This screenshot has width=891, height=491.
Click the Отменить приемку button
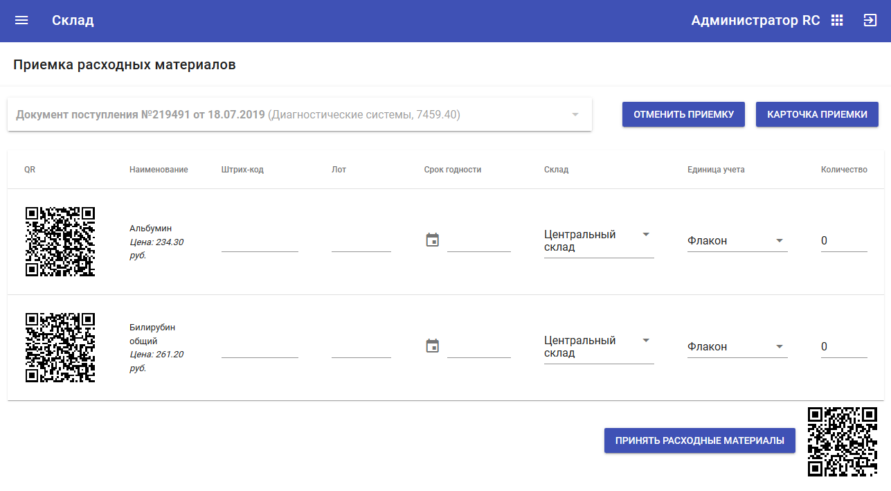click(683, 114)
